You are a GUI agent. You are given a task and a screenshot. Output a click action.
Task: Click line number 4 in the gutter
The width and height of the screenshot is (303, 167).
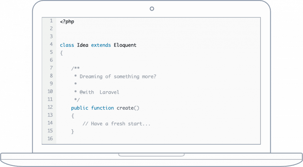point(51,44)
